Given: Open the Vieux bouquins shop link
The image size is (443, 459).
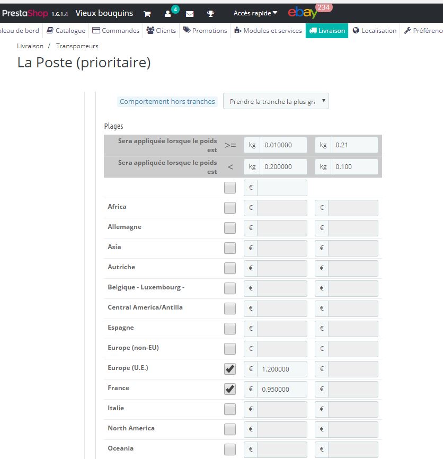Looking at the screenshot, I should pyautogui.click(x=104, y=13).
